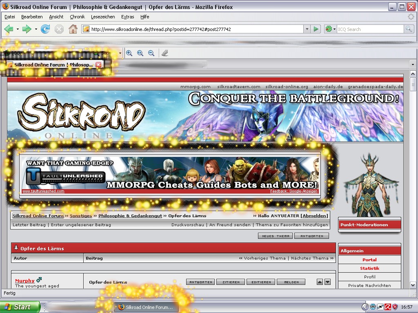This screenshot has height=313, width=418.
Task: Click the Abmelden logout link
Action: click(314, 216)
